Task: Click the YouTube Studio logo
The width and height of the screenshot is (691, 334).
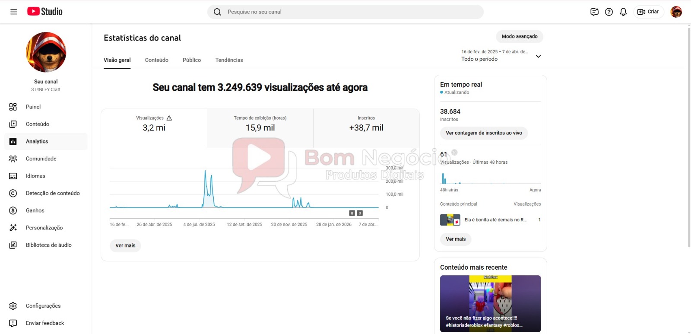Action: click(45, 12)
